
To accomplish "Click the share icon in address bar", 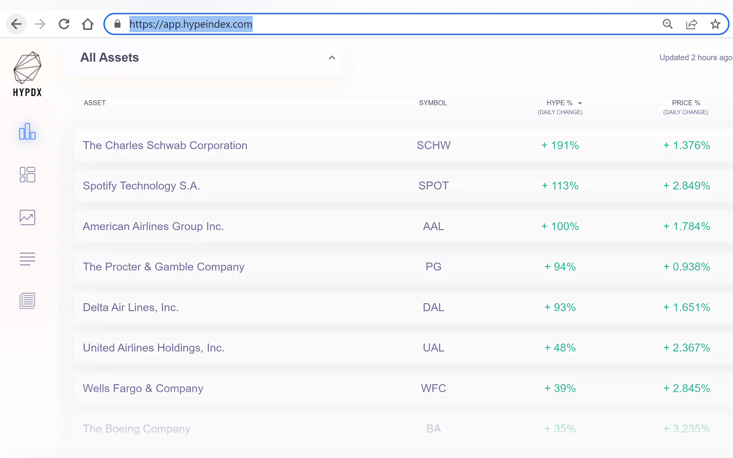I will coord(691,24).
